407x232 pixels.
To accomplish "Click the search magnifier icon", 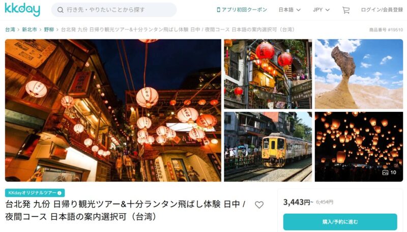I will coord(60,10).
